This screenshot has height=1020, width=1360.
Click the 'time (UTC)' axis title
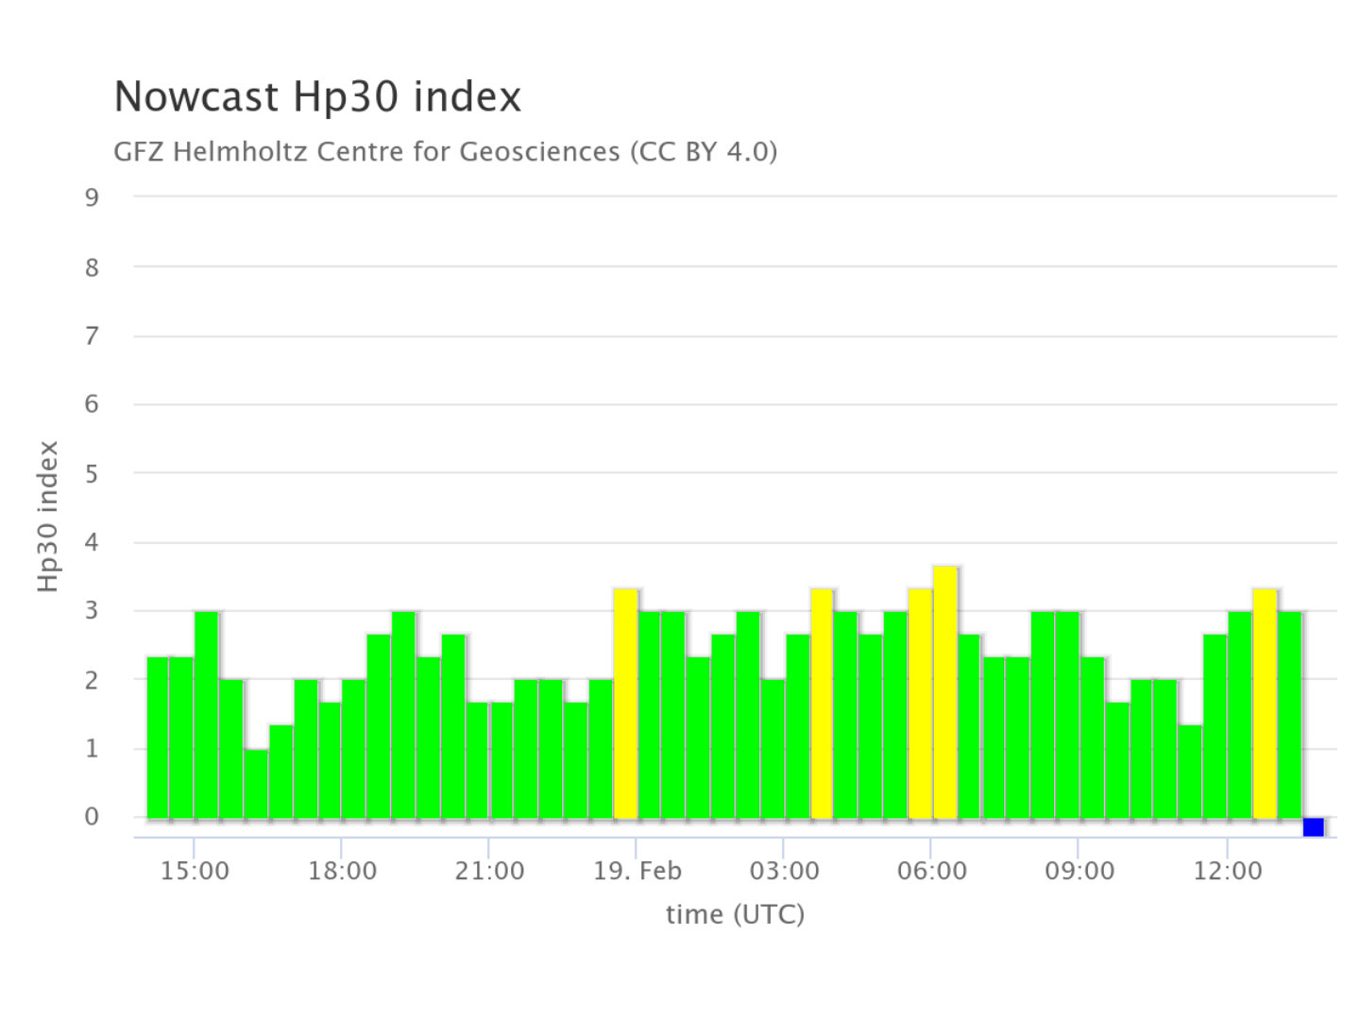[735, 914]
